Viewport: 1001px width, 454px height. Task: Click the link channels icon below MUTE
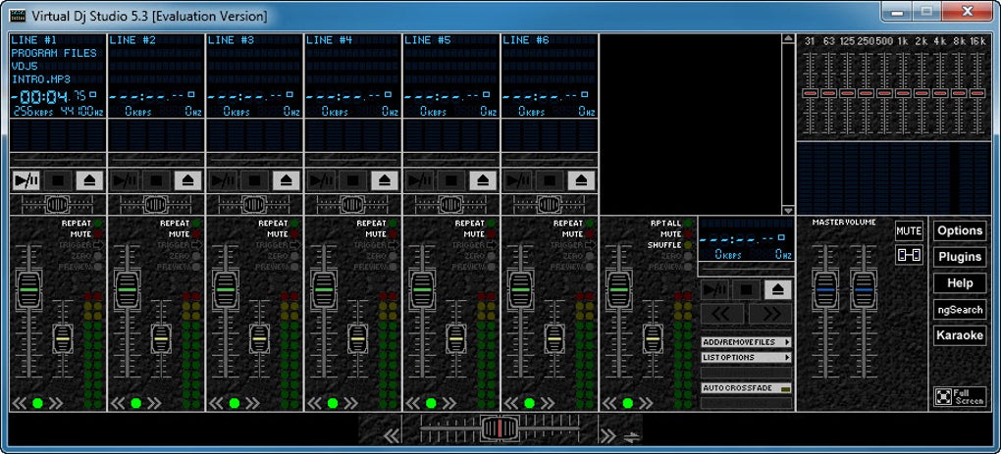pyautogui.click(x=909, y=254)
